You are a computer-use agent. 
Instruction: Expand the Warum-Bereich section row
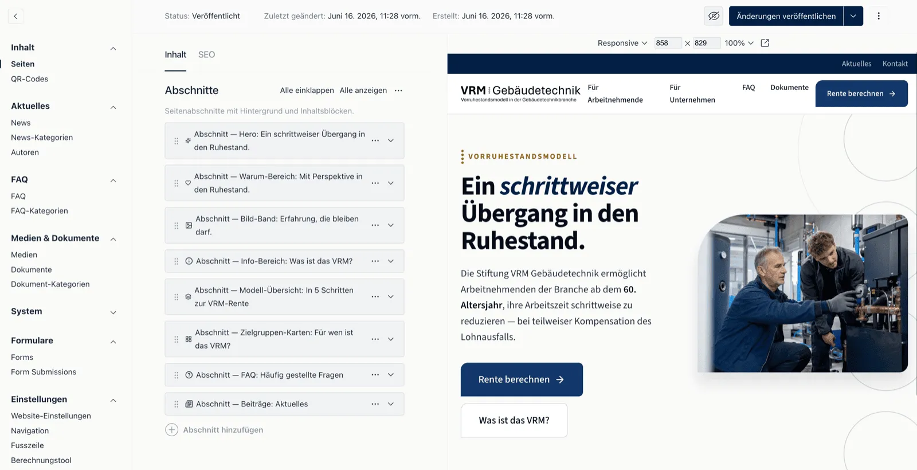391,183
